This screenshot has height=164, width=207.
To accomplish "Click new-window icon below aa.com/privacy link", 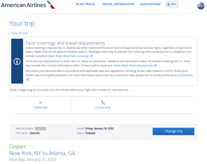I will 27,80.
